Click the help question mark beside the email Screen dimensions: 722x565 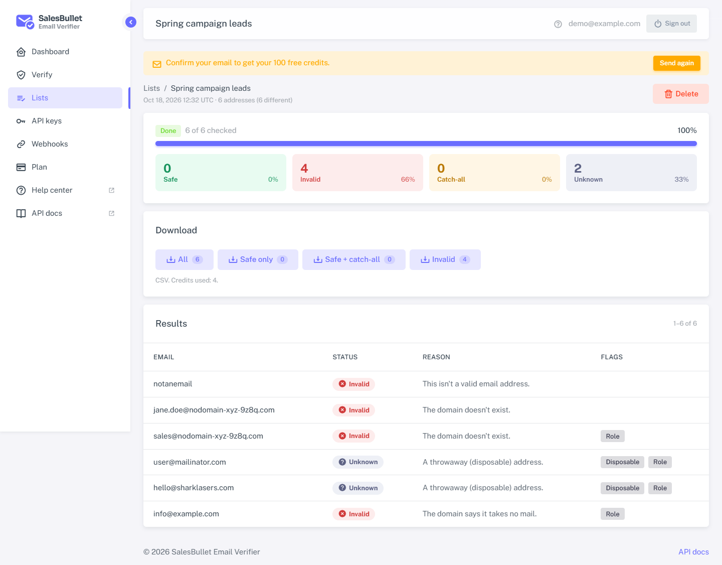pyautogui.click(x=558, y=24)
